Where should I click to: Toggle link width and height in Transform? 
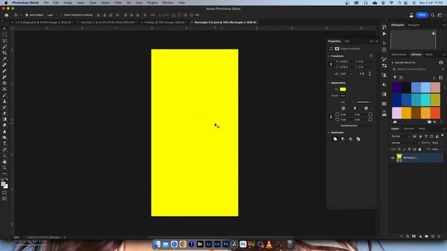(x=331, y=64)
